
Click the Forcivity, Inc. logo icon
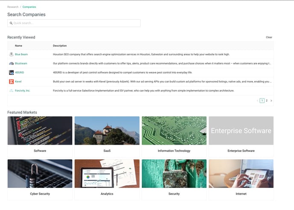[11, 90]
